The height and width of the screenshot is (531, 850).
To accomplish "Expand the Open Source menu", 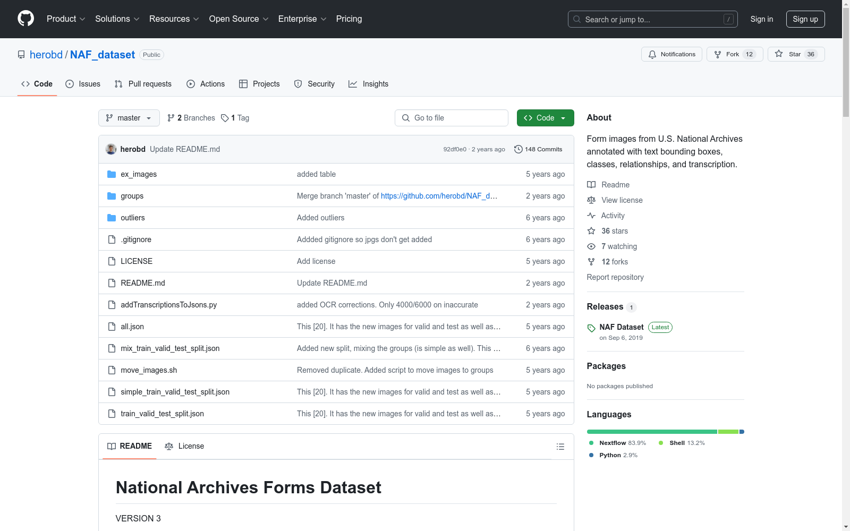I will (x=239, y=19).
